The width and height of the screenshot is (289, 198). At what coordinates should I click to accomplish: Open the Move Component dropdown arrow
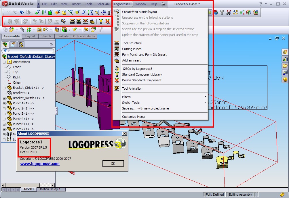click(x=51, y=30)
